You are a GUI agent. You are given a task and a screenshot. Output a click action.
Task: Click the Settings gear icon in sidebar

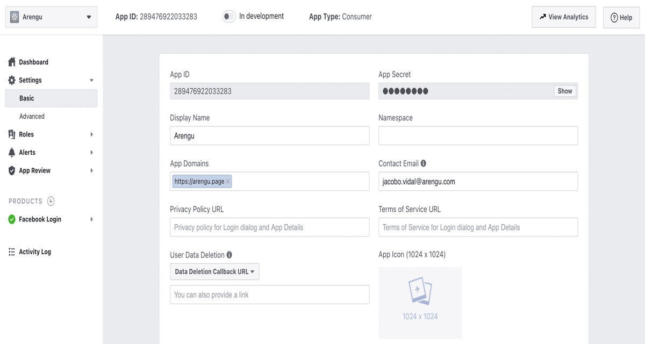pos(12,80)
